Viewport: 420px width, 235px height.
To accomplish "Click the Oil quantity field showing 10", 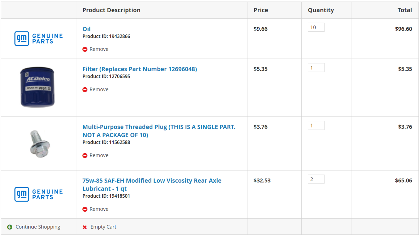I will coord(316,27).
